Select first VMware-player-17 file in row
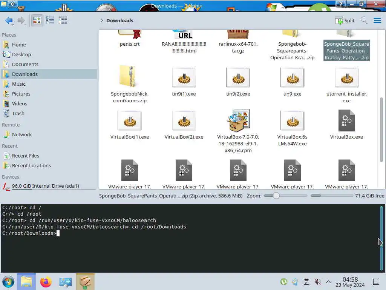 click(130, 174)
